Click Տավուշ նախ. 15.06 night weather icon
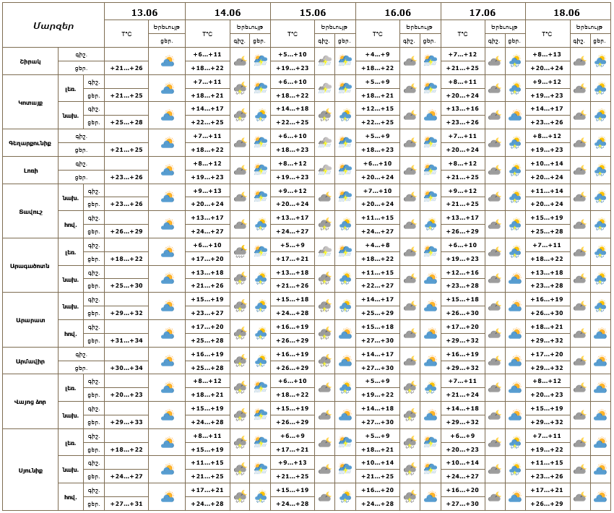 point(325,197)
